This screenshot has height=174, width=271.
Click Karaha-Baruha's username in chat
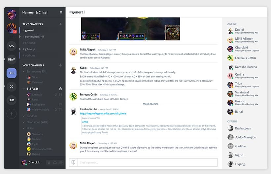tap(88, 109)
